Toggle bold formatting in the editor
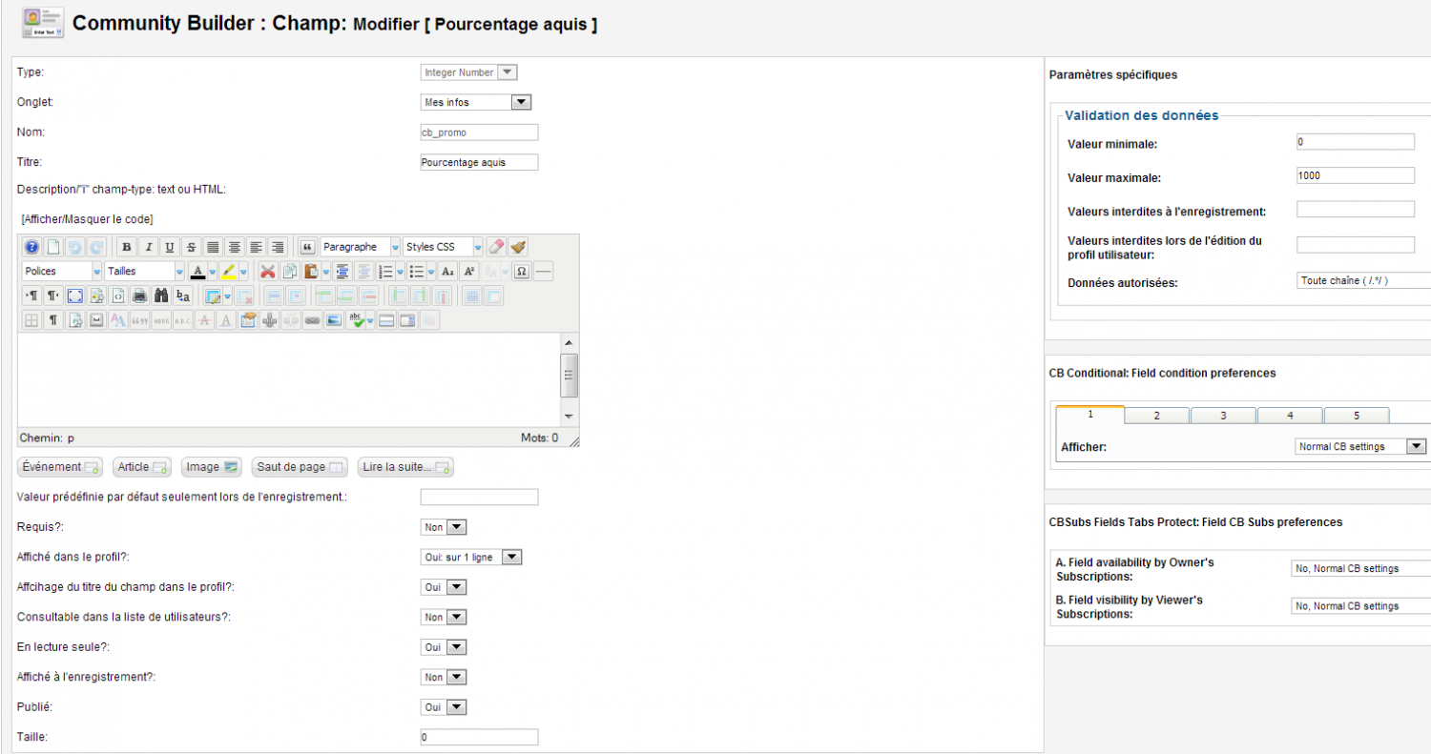The image size is (1431, 754). point(127,247)
